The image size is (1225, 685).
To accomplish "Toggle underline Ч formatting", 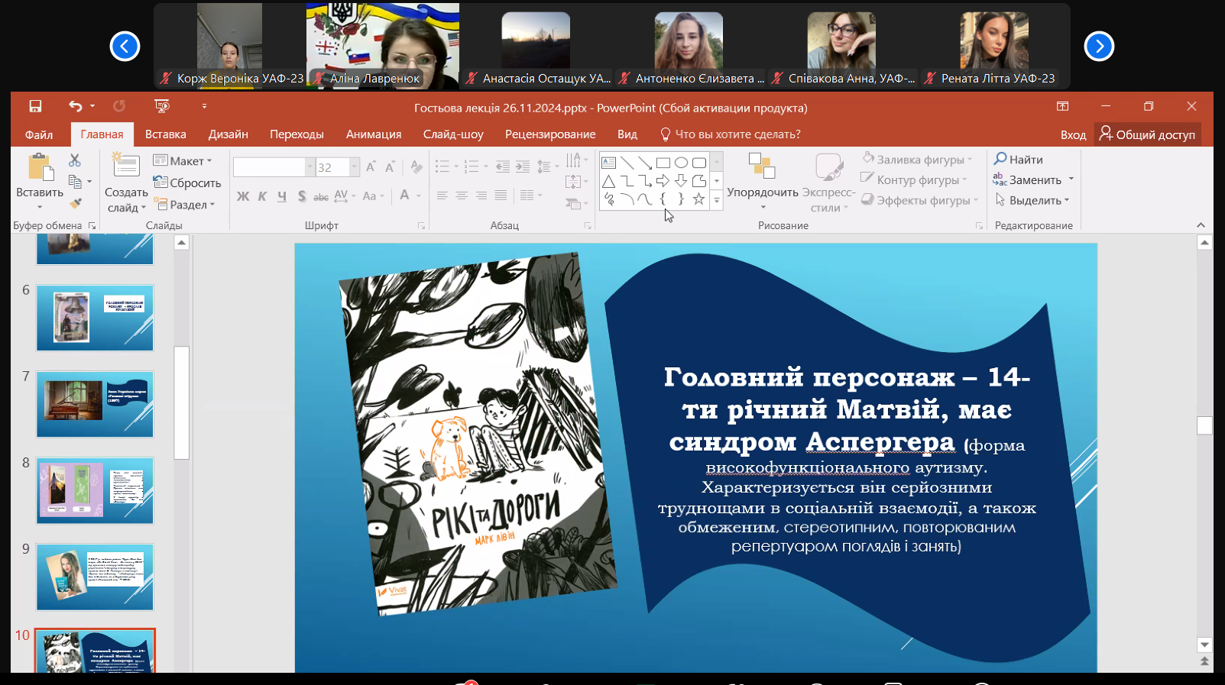I will tap(282, 196).
